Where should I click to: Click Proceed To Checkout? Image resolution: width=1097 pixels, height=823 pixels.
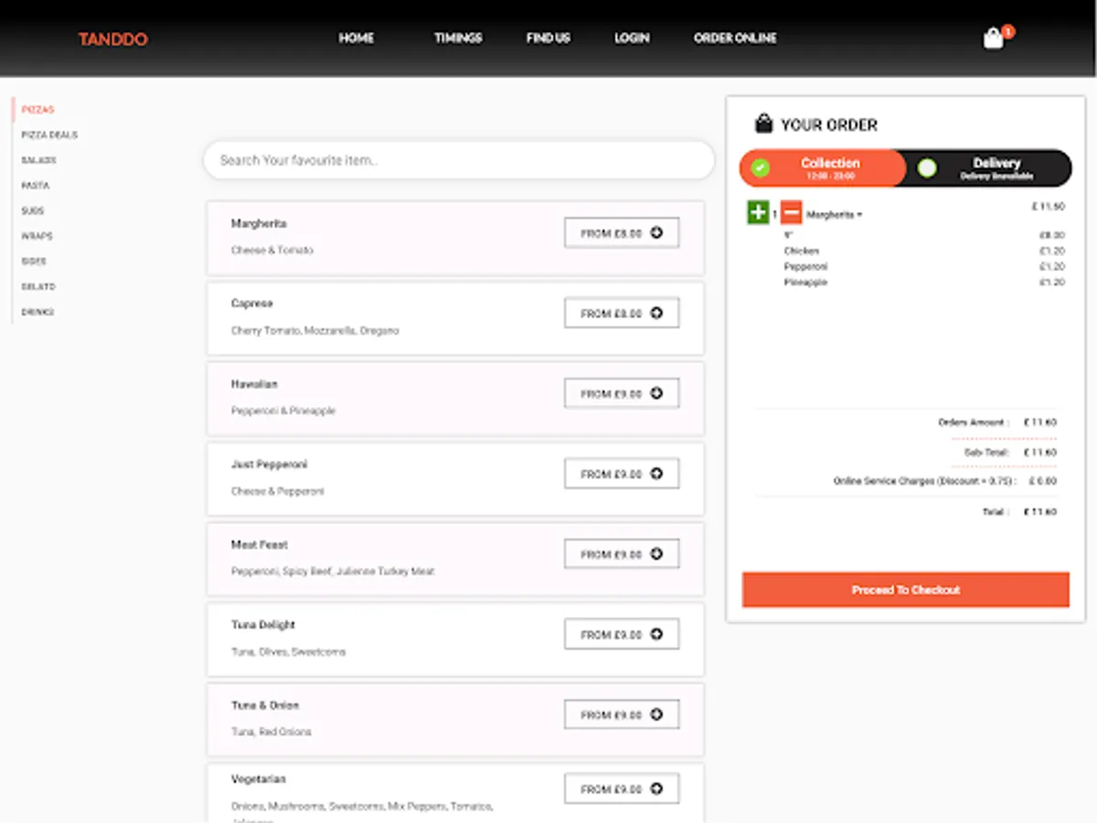coord(905,589)
